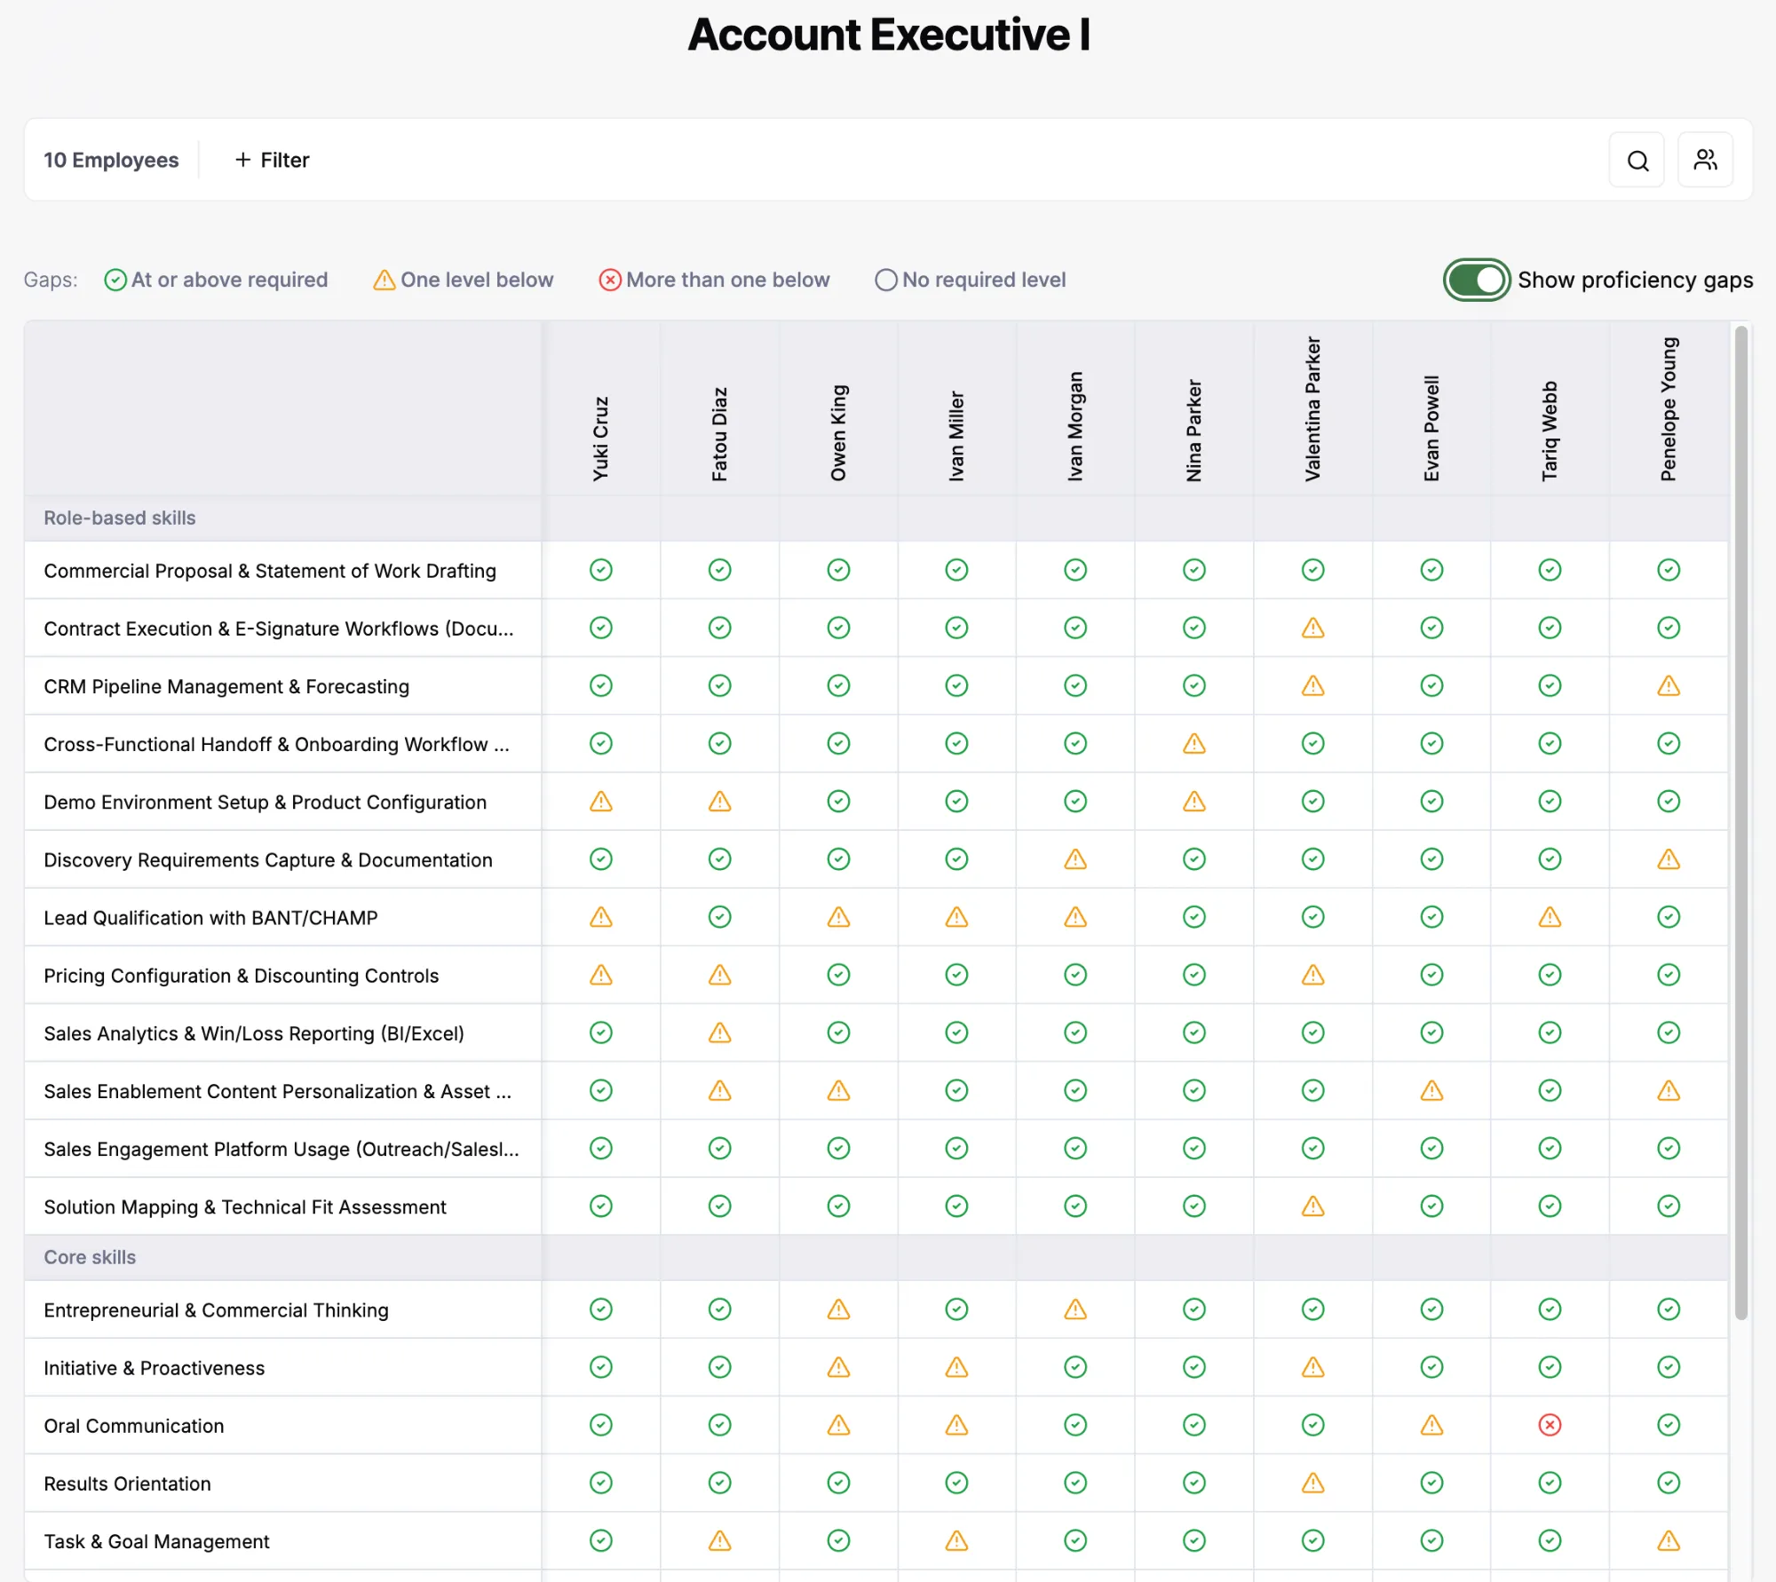Click the More than one below legend

714,281
